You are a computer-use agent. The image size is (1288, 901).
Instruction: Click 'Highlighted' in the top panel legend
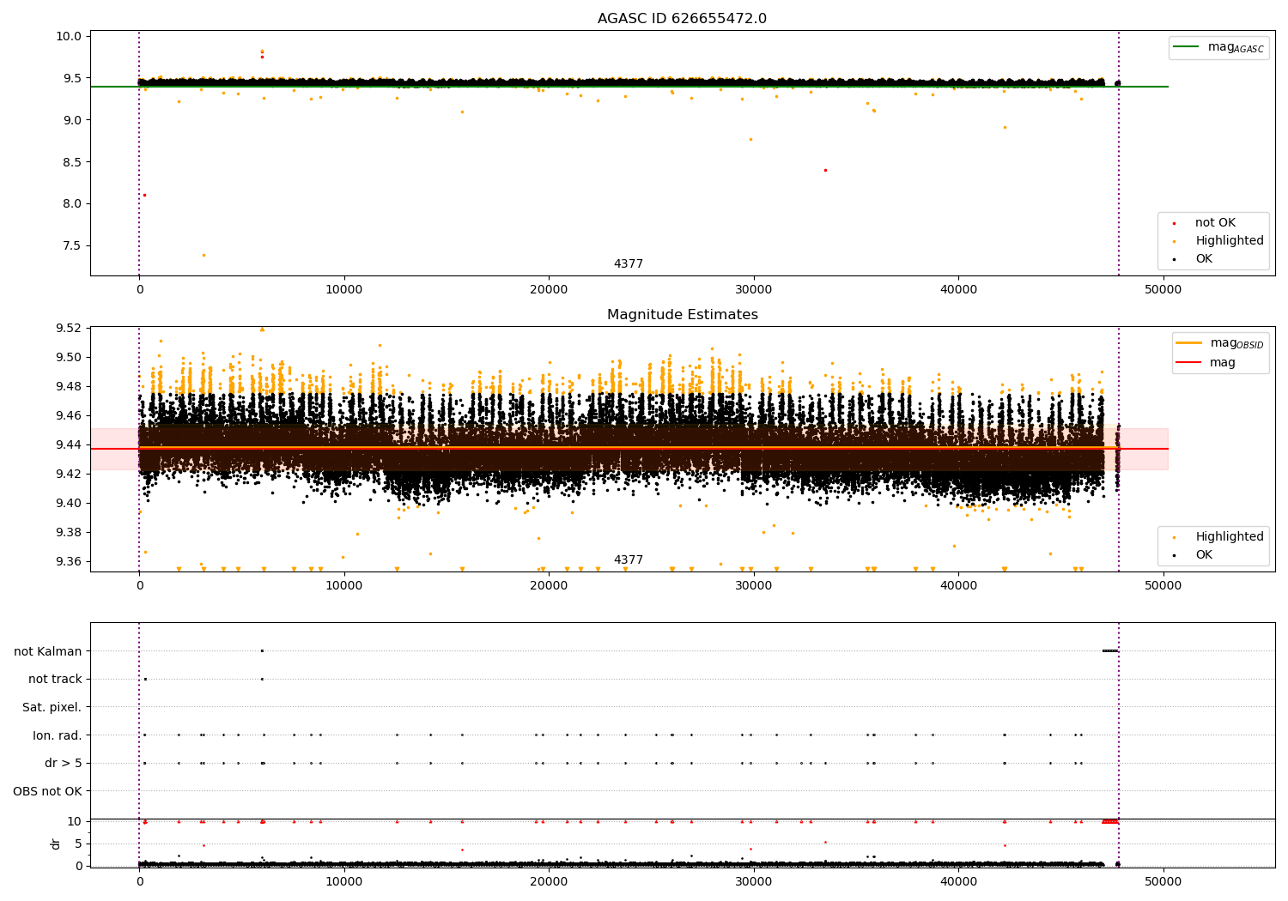[x=1229, y=241]
